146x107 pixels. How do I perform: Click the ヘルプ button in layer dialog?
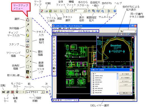(126, 85)
